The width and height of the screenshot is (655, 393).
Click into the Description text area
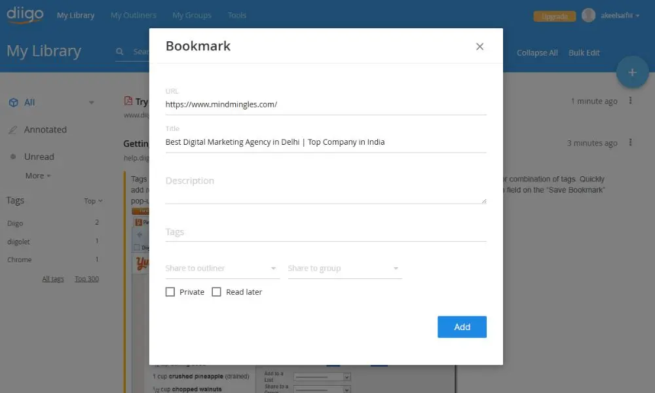pyautogui.click(x=326, y=189)
